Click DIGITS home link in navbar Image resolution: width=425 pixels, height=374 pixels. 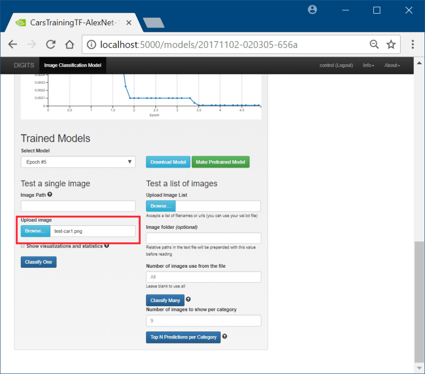[24, 65]
